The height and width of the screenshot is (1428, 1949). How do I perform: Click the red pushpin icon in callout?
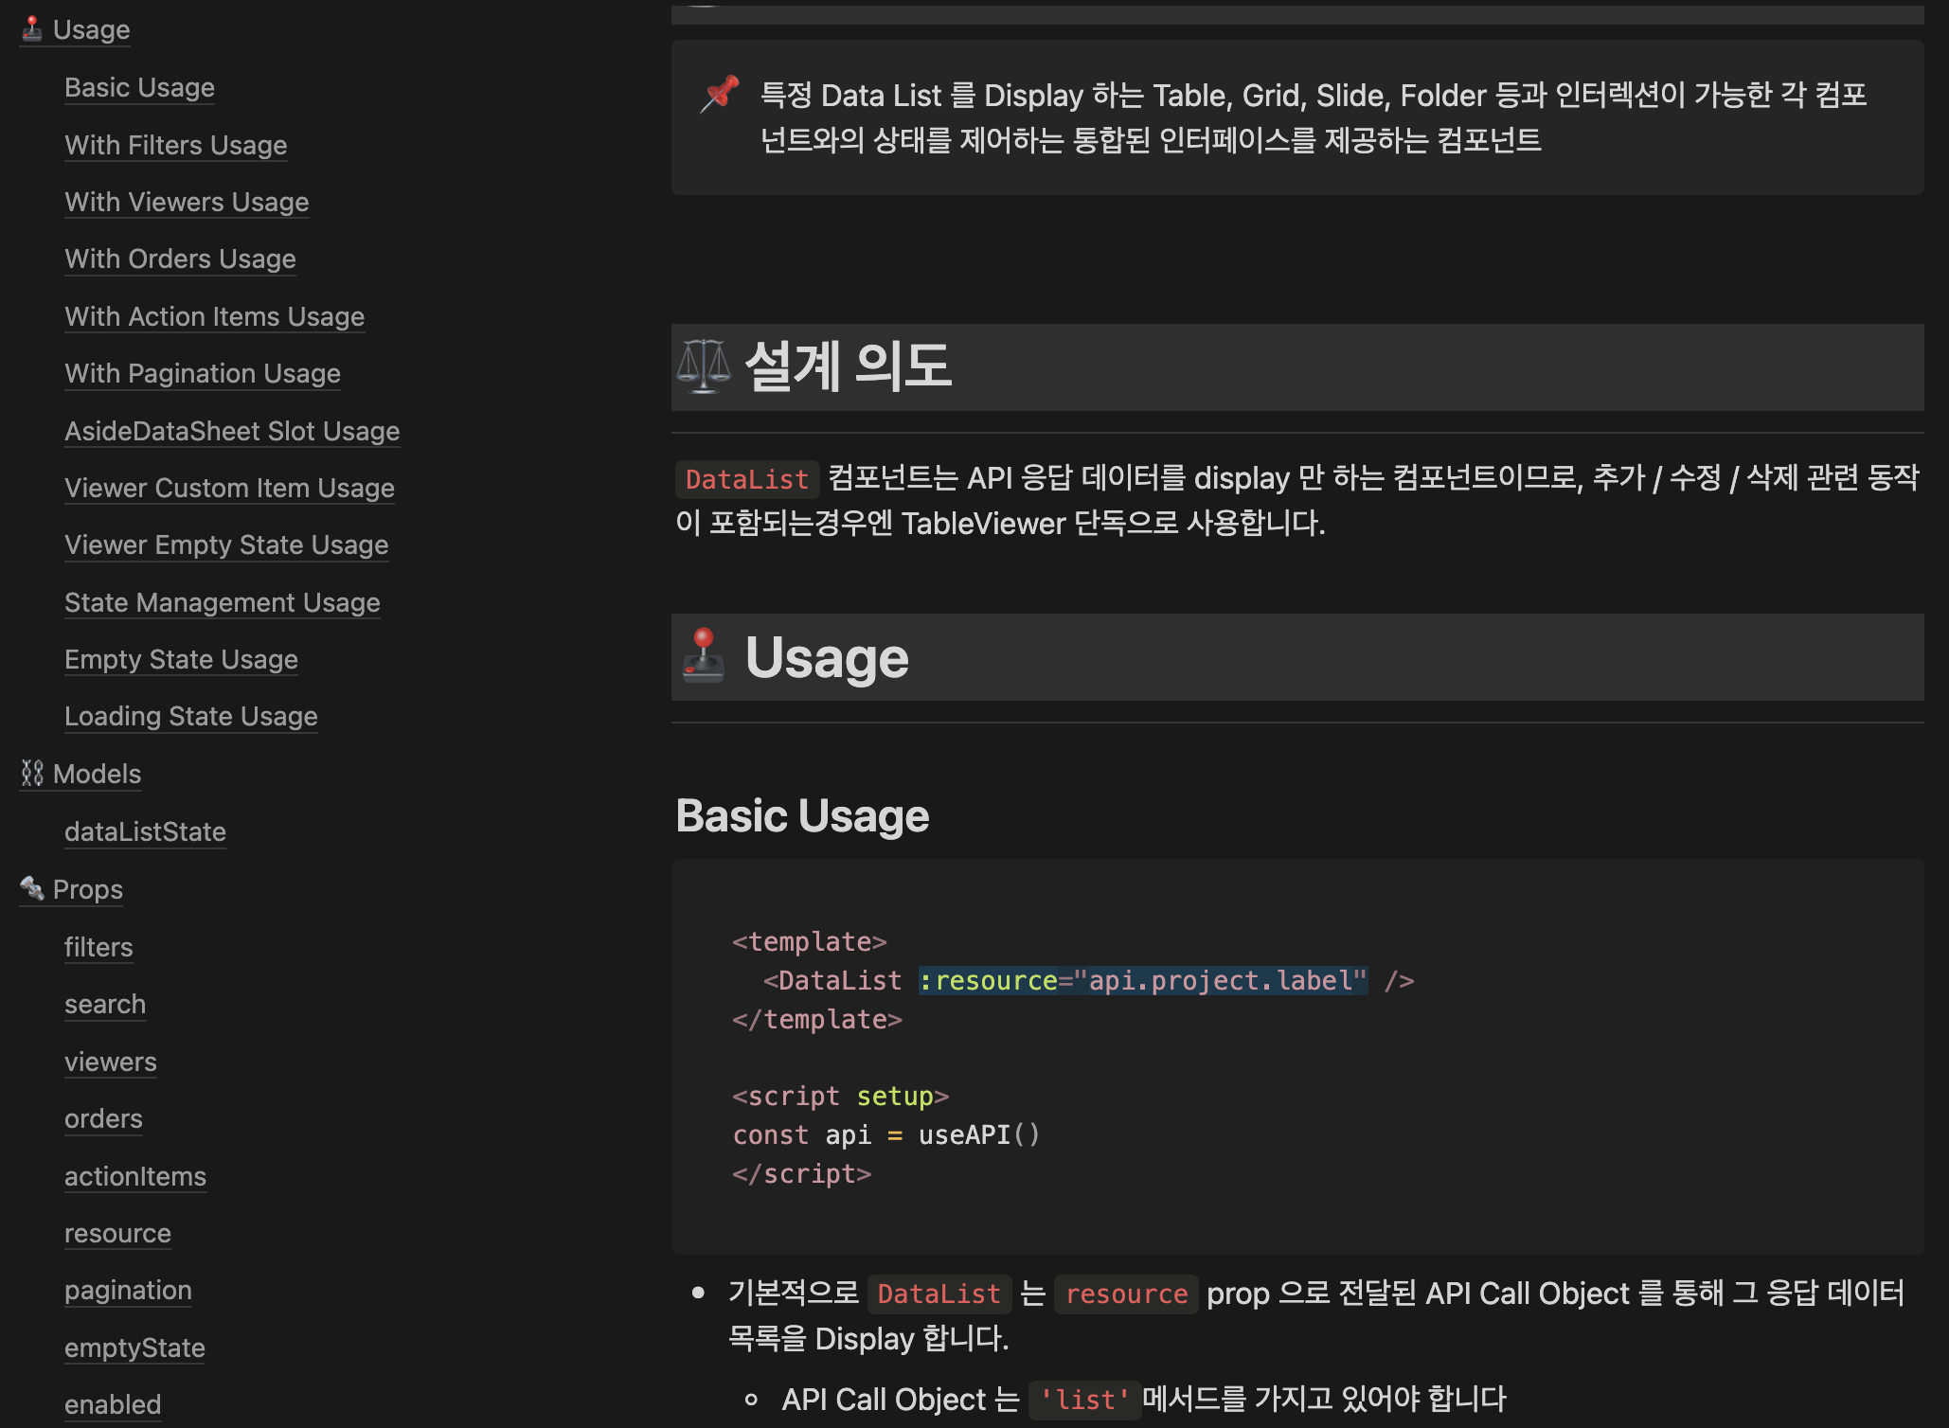(x=720, y=95)
